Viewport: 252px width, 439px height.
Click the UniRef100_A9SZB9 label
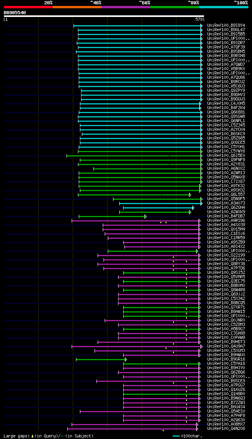click(226, 242)
